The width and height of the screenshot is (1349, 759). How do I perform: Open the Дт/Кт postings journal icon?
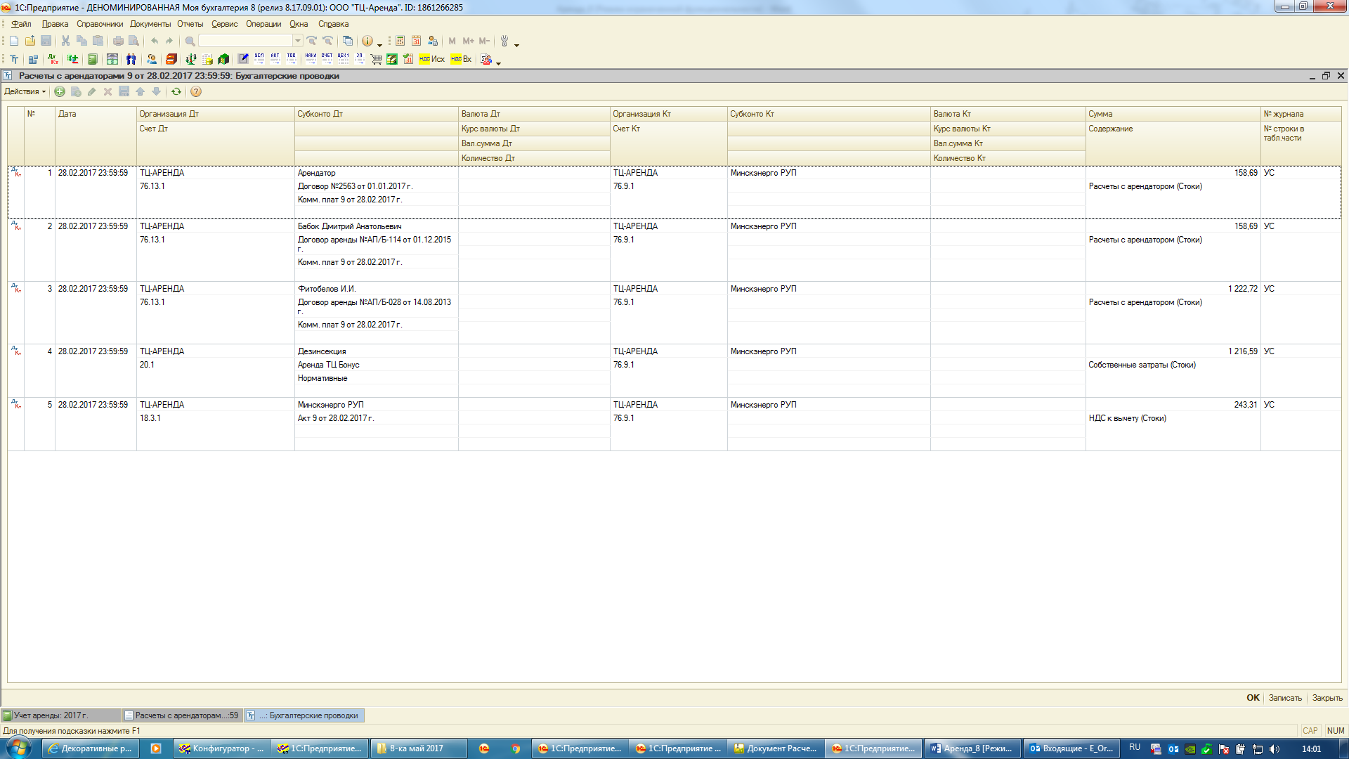pos(53,60)
